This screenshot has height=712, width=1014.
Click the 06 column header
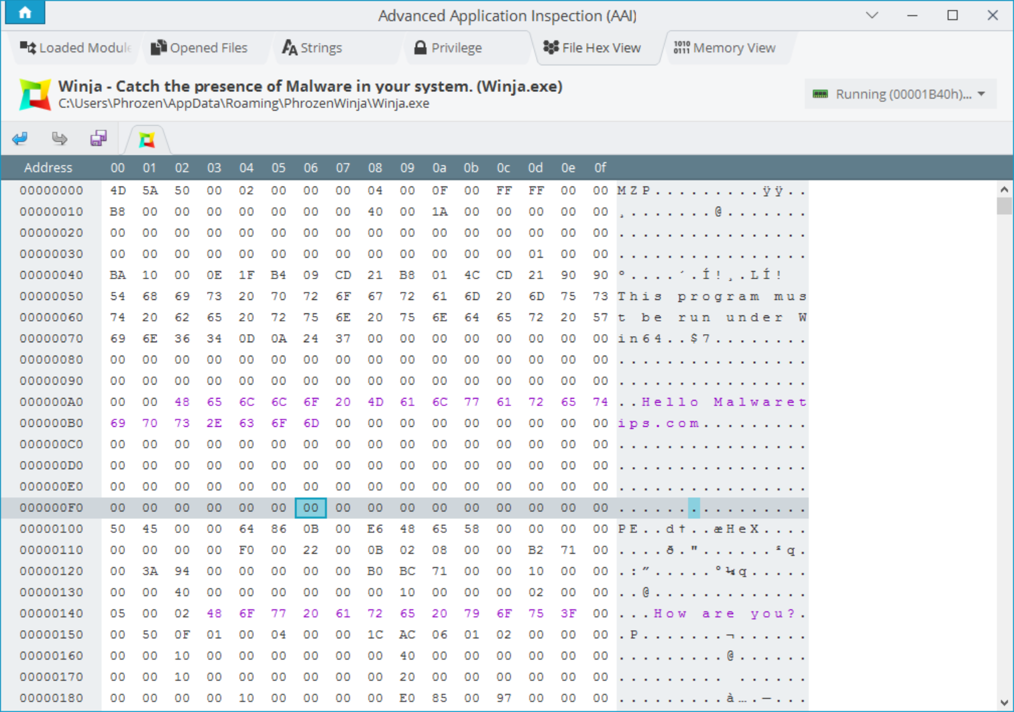311,168
